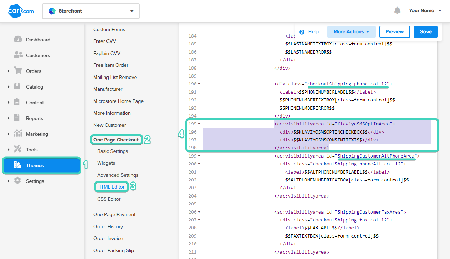Open the Enter CVV page
This screenshot has height=259, width=450.
(x=105, y=41)
